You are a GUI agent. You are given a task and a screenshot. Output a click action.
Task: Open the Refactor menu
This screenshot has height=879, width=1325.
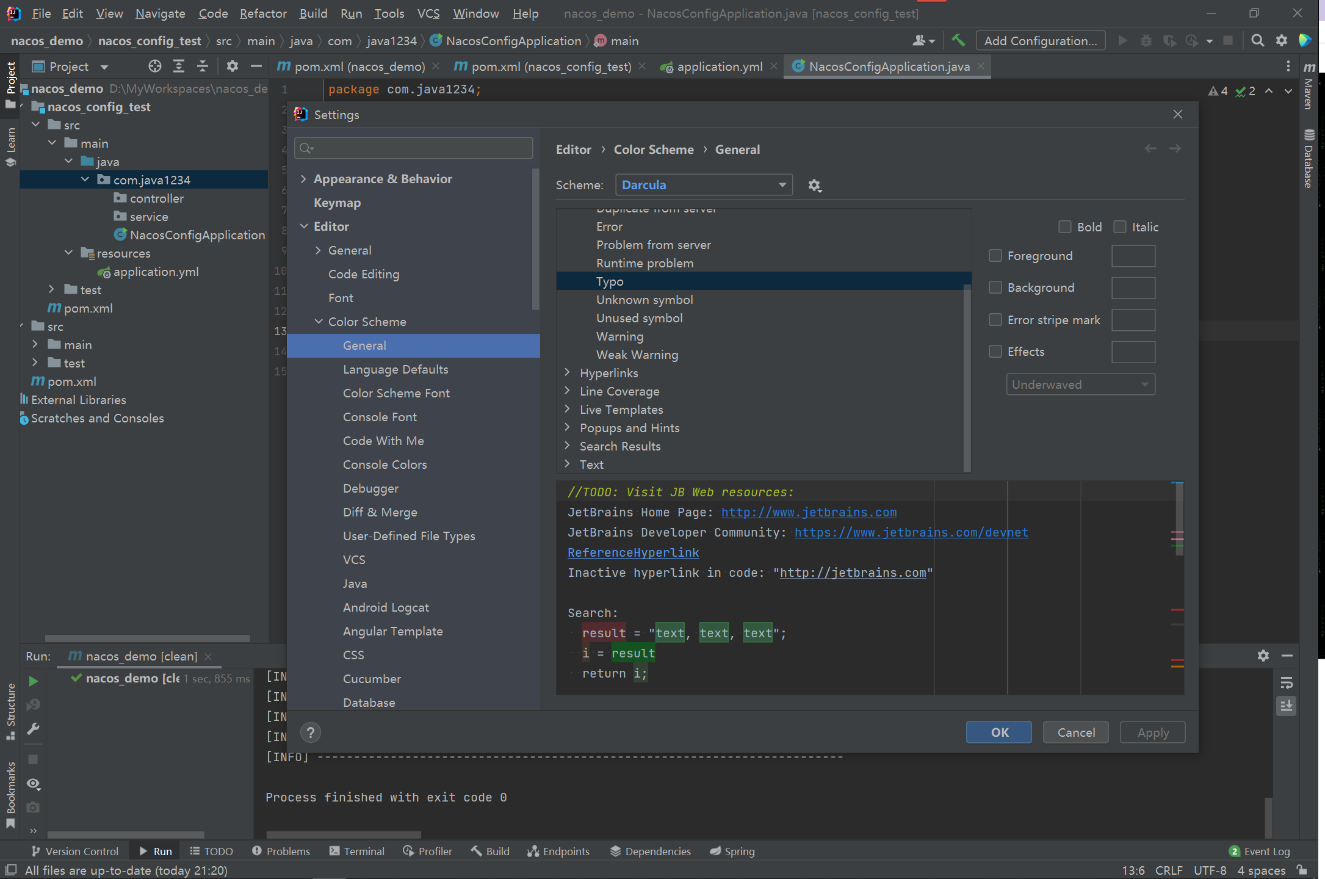263,13
